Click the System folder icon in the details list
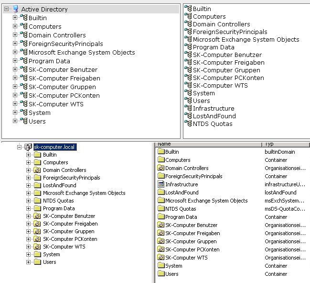The width and height of the screenshot is (310, 283). [x=161, y=266]
